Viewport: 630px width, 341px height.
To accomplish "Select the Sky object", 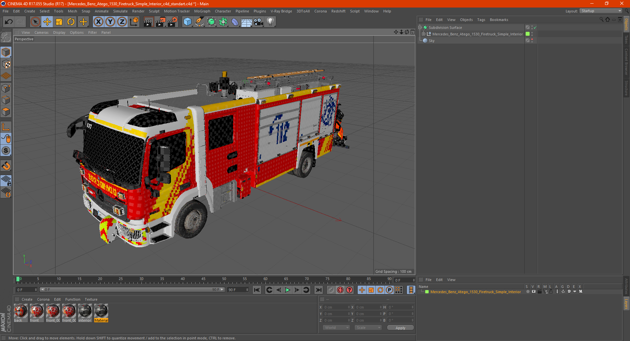I will click(x=431, y=41).
